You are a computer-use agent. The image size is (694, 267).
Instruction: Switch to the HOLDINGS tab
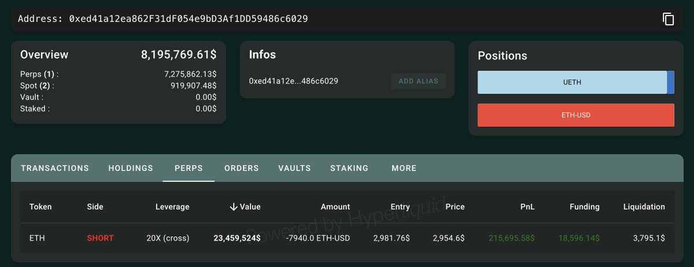coord(131,168)
